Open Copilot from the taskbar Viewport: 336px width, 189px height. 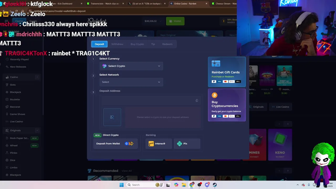[x=176, y=185]
